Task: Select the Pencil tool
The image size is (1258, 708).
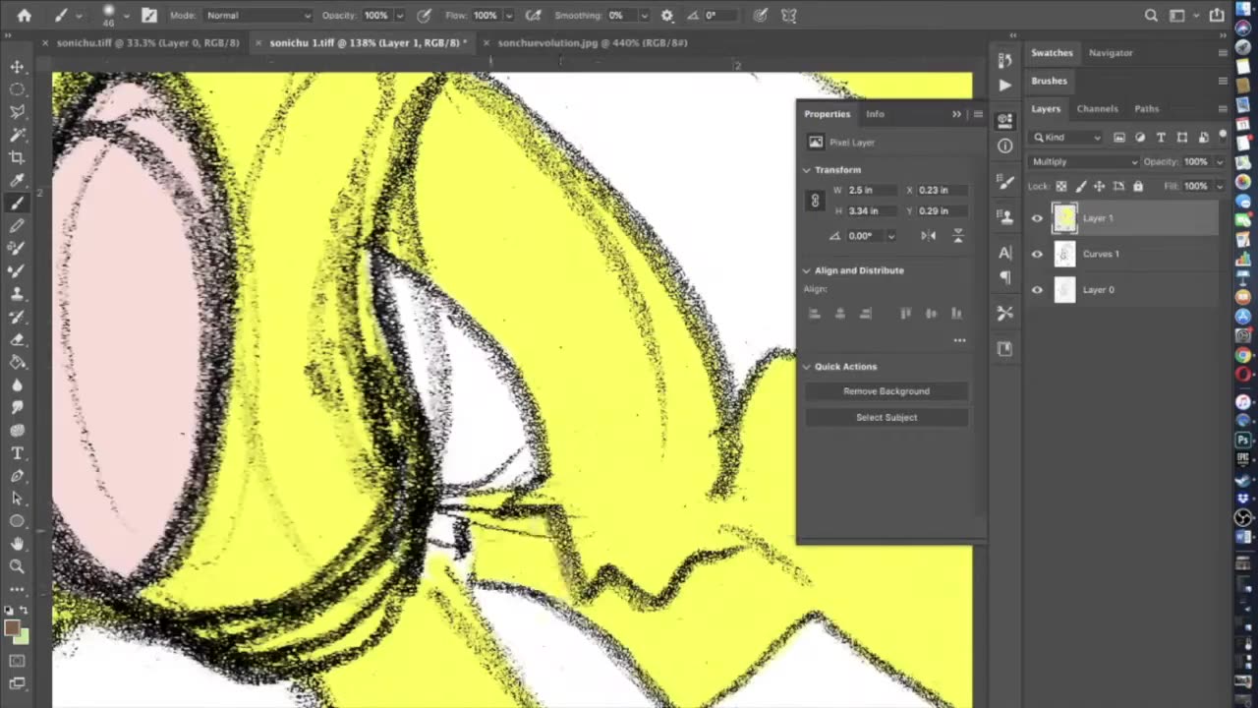Action: point(17,226)
